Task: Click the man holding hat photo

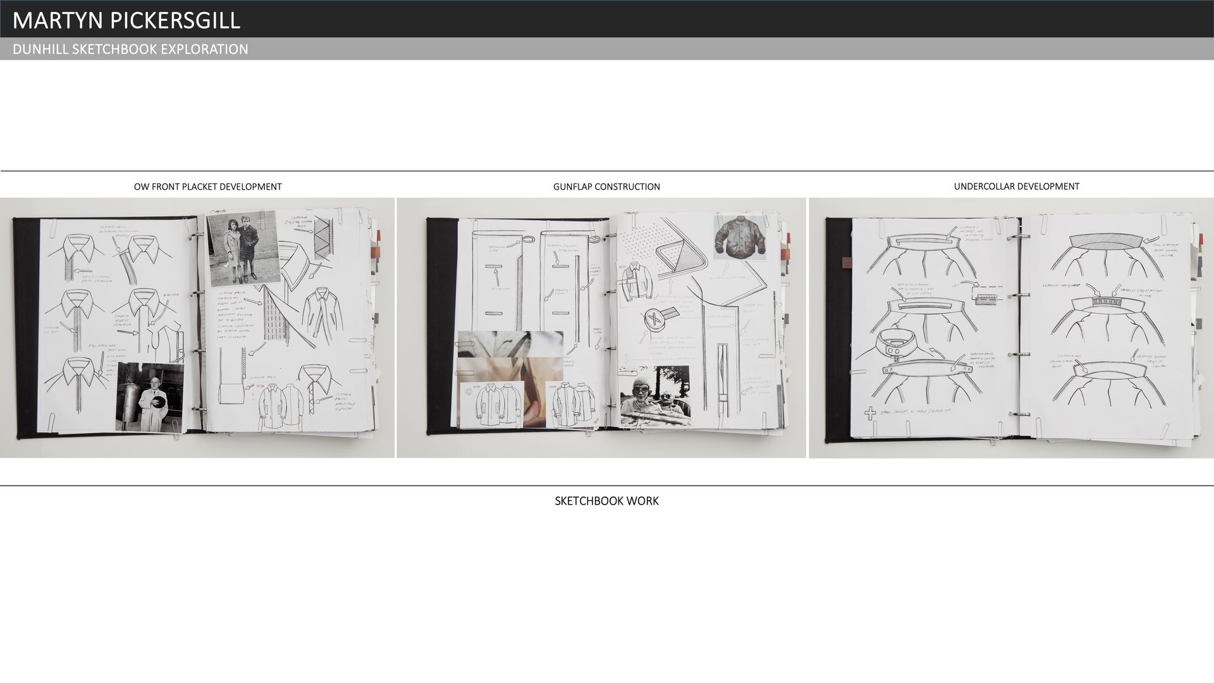Action: [x=150, y=397]
